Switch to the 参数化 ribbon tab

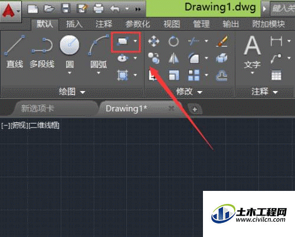138,24
